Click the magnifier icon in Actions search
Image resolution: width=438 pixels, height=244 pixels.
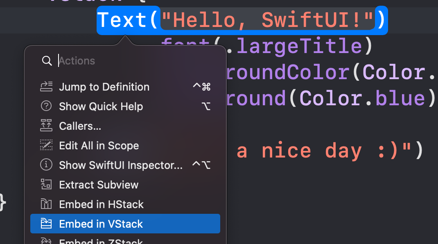(47, 61)
